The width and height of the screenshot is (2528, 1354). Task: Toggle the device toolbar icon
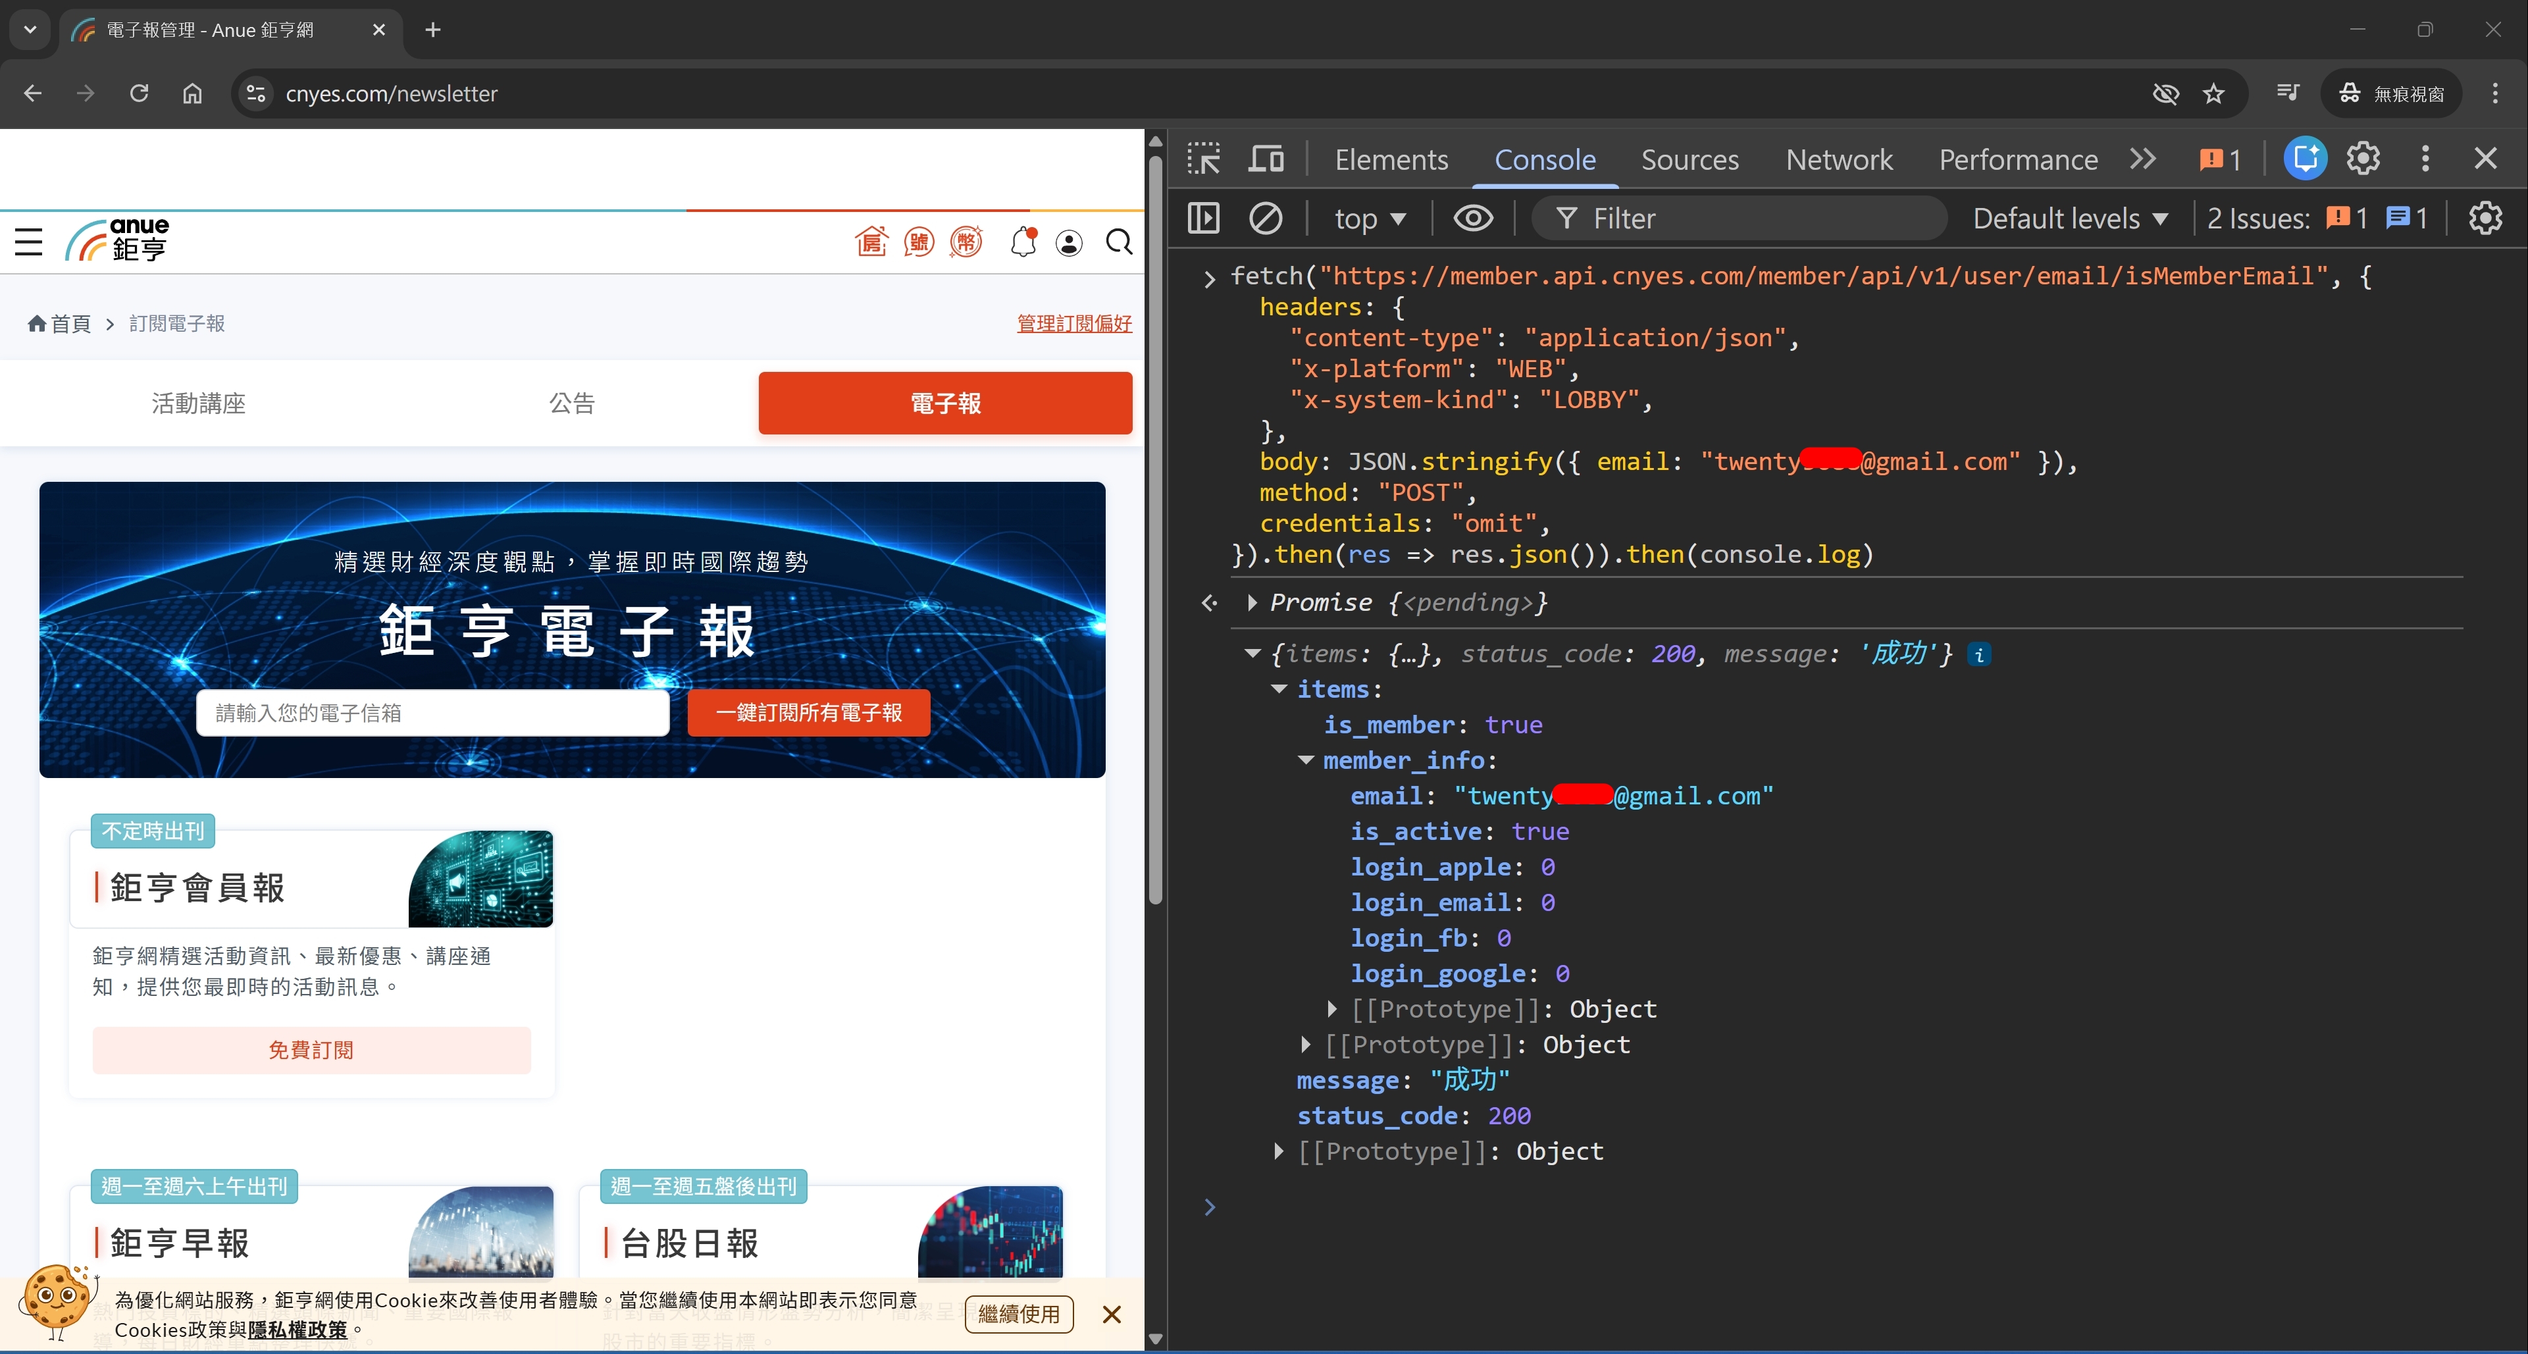point(1266,159)
